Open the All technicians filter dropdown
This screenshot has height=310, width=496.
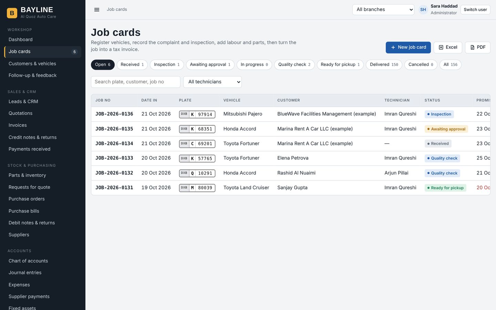pyautogui.click(x=213, y=82)
